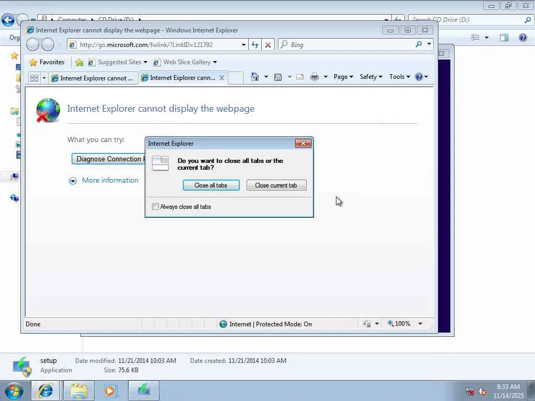This screenshot has height=401, width=535.
Task: Click Windows Explorer taskbar folder icon
Action: [79, 391]
